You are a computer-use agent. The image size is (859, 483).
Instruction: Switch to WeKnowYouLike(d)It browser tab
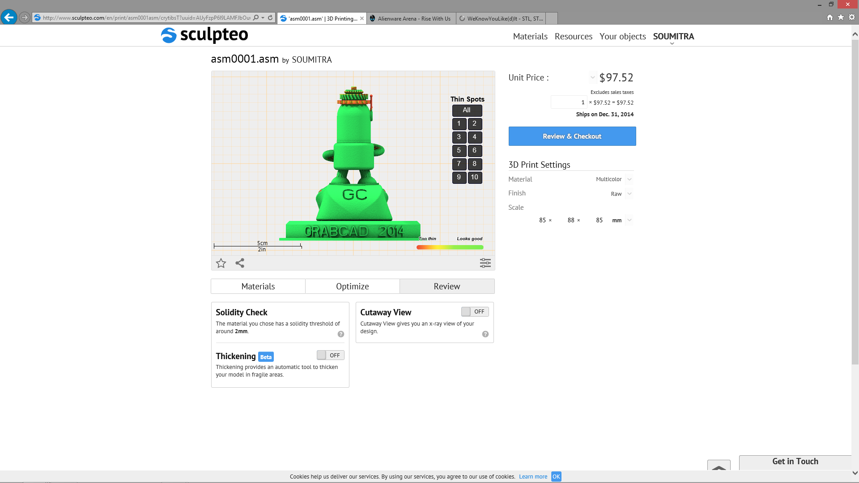[501, 18]
